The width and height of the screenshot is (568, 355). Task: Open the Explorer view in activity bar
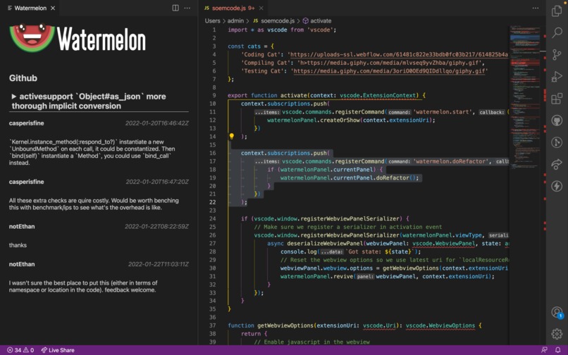point(557,11)
